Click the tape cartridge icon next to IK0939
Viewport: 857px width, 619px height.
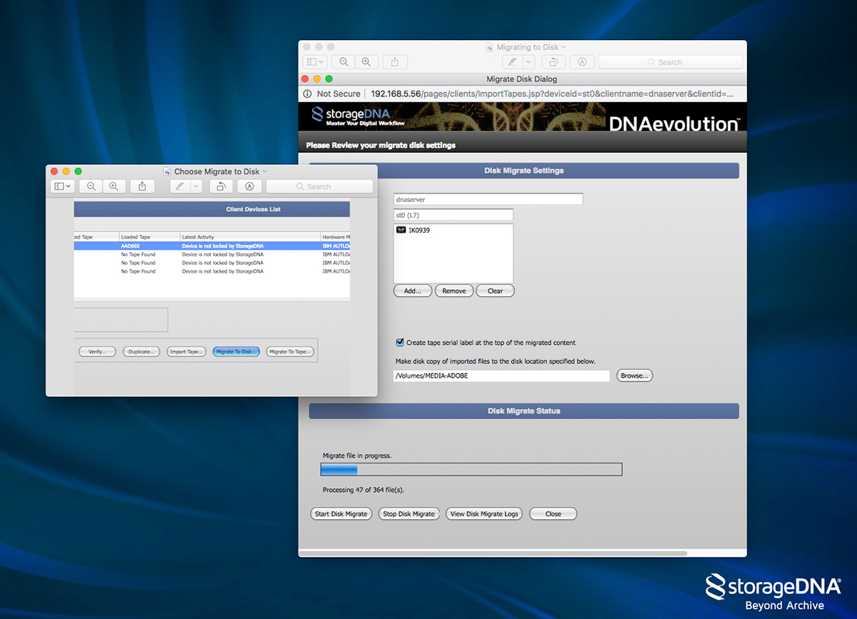tap(401, 231)
